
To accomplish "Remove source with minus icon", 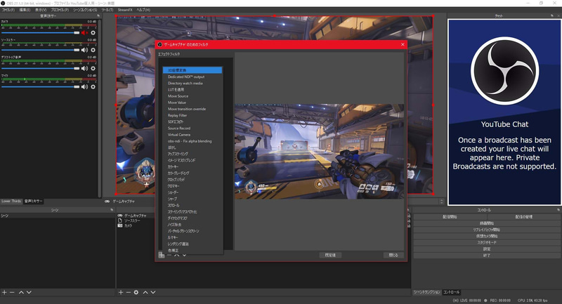I will point(129,292).
